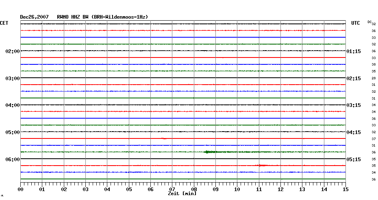The height and width of the screenshot is (200, 378).
Task: Click the CET axis header
Action: [x=4, y=23]
